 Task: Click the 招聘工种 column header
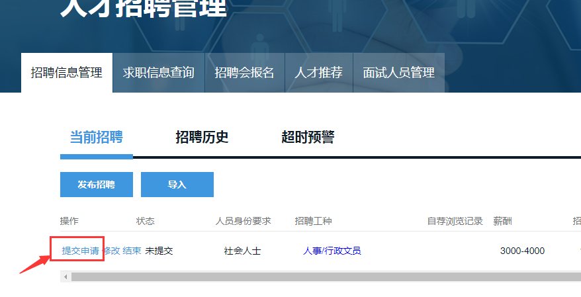click(318, 221)
